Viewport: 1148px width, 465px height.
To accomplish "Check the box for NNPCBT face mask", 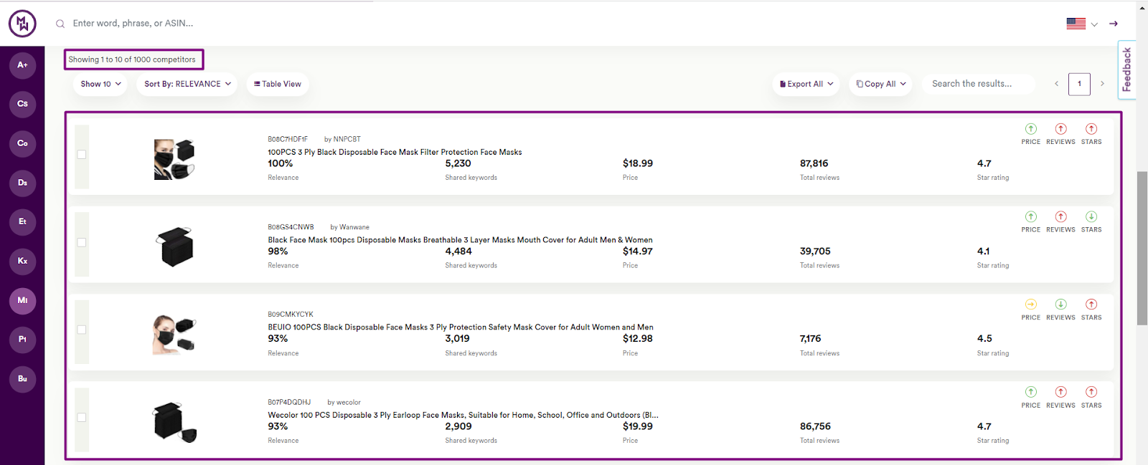I will (x=82, y=155).
